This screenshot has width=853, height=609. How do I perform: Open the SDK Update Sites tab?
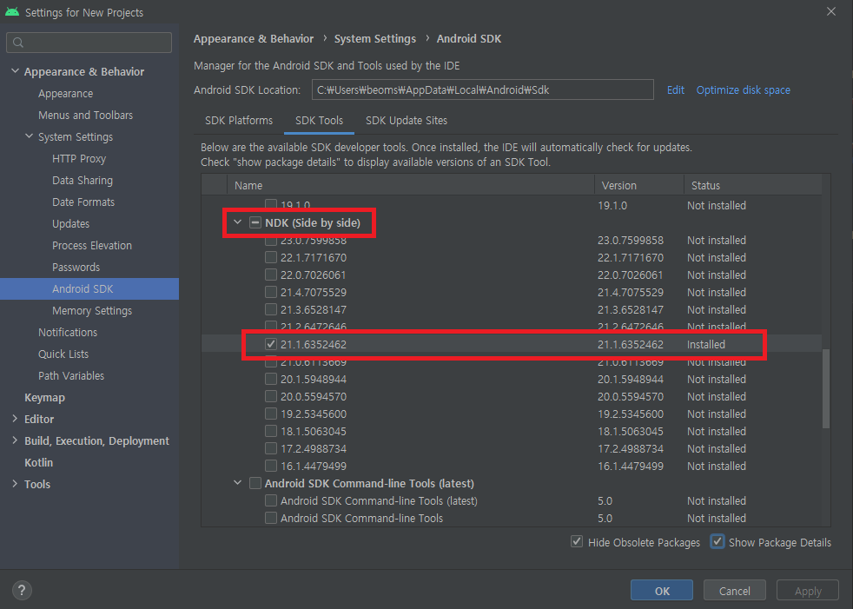click(x=407, y=120)
